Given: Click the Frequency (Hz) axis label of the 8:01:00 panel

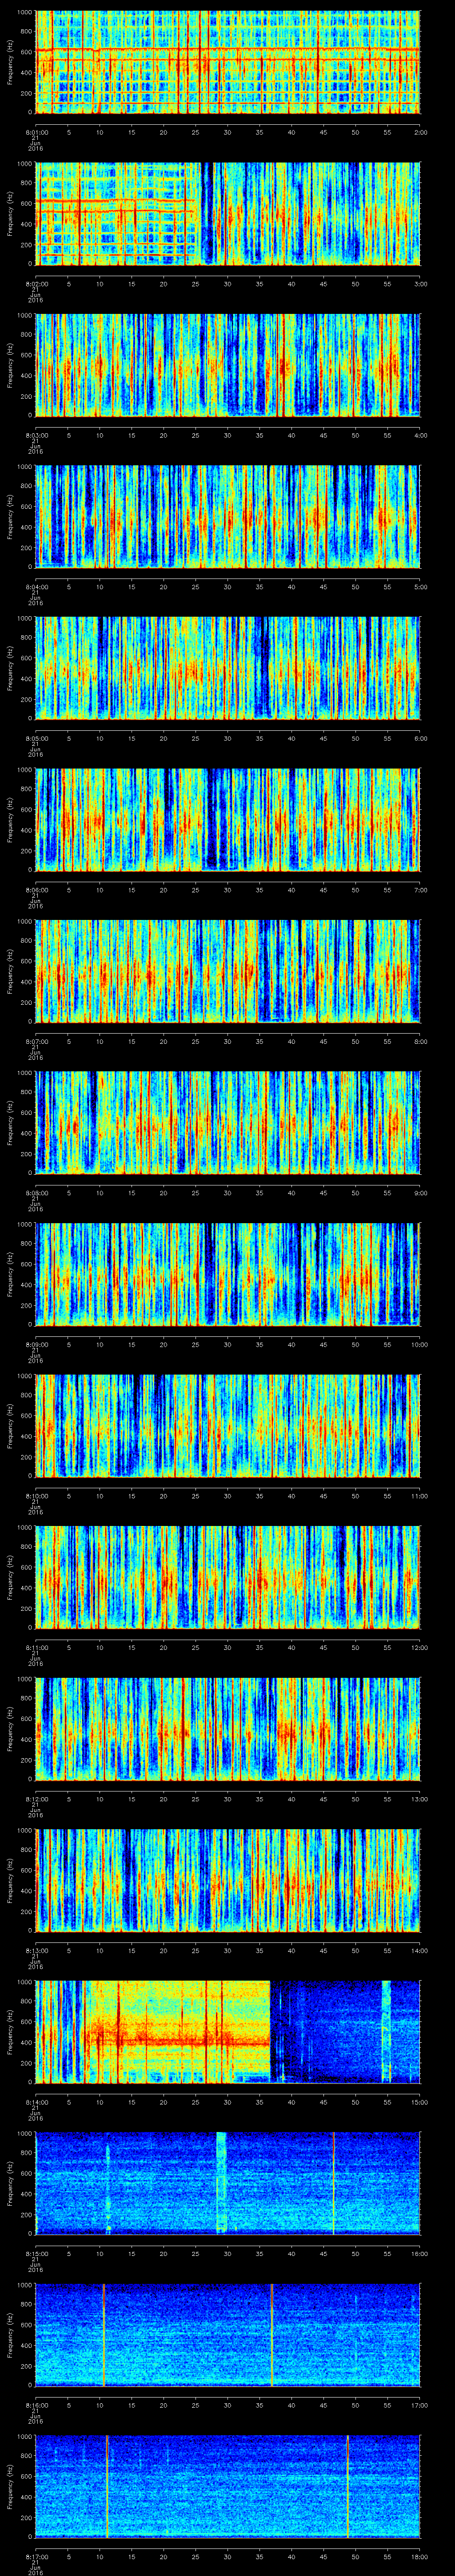Looking at the screenshot, I should pos(10,62).
